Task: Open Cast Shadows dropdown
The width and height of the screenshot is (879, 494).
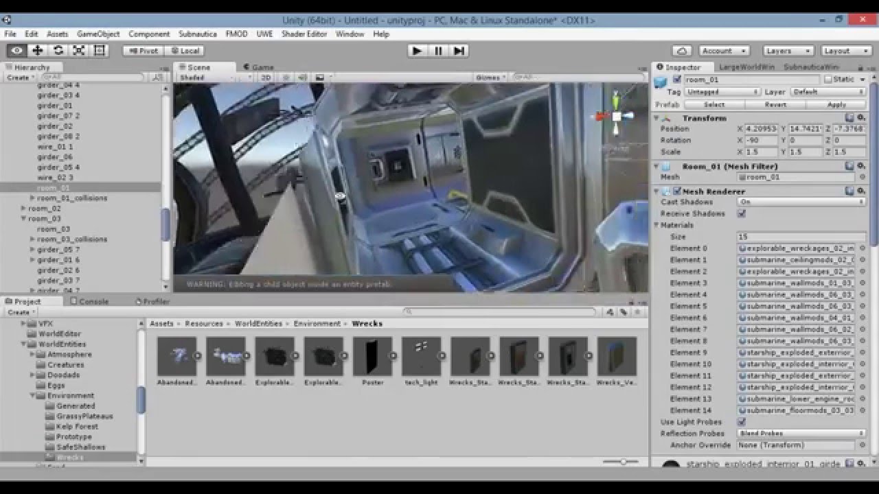Action: [801, 202]
